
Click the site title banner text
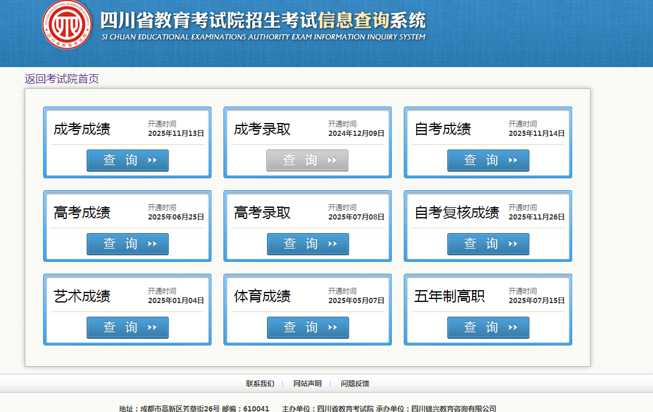tap(262, 21)
